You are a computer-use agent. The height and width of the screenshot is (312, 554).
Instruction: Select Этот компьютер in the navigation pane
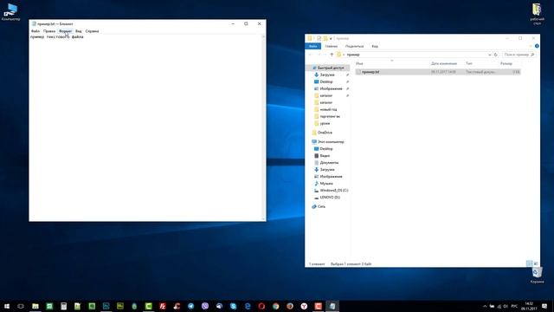(x=331, y=141)
